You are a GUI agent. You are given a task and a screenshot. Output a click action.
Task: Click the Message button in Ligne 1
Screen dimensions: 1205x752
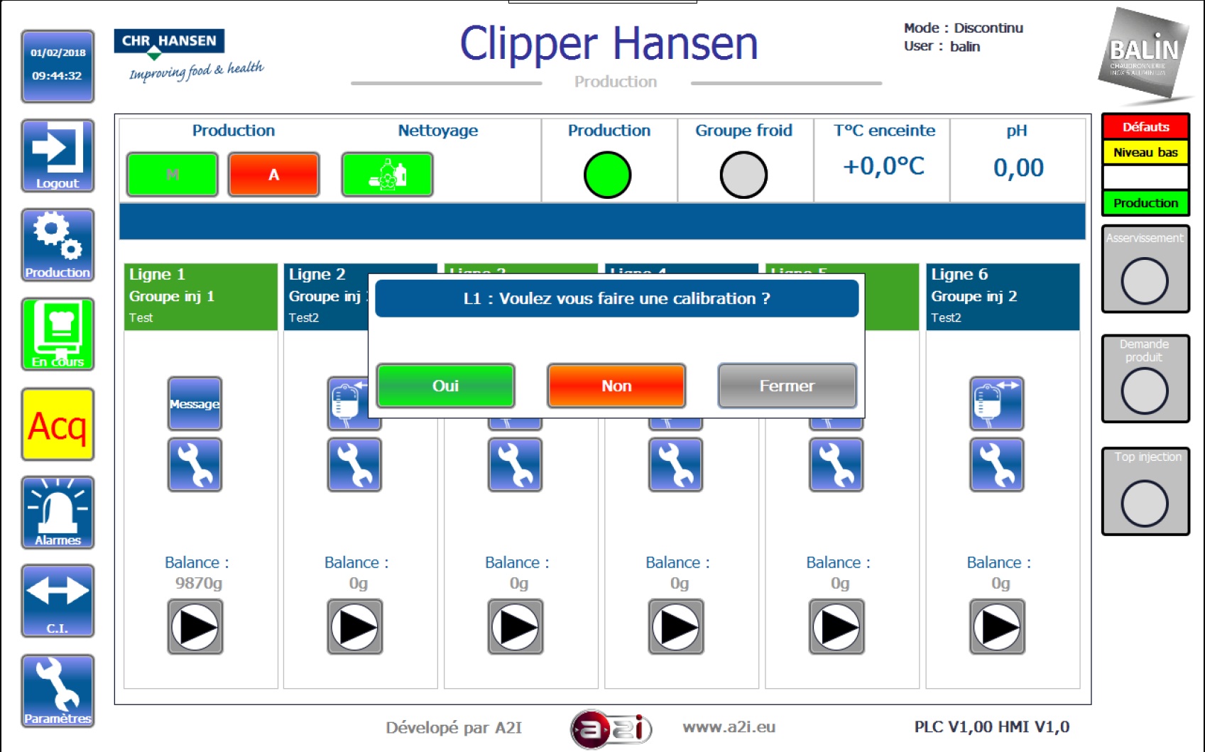pos(195,403)
